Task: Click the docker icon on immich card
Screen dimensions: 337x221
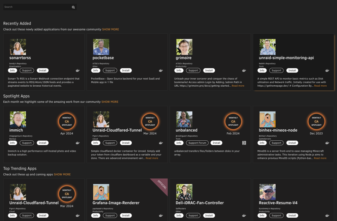Action: 78,143
